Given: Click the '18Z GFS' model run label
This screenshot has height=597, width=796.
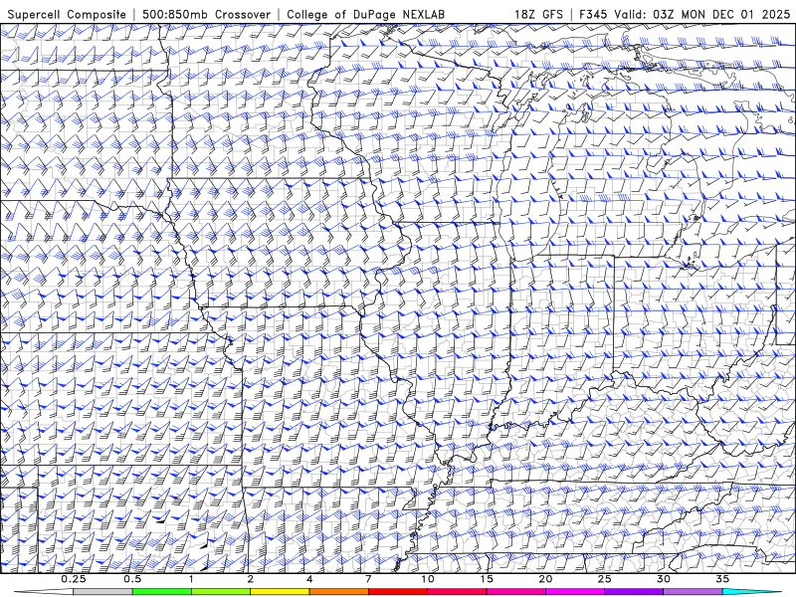Looking at the screenshot, I should click(x=538, y=15).
